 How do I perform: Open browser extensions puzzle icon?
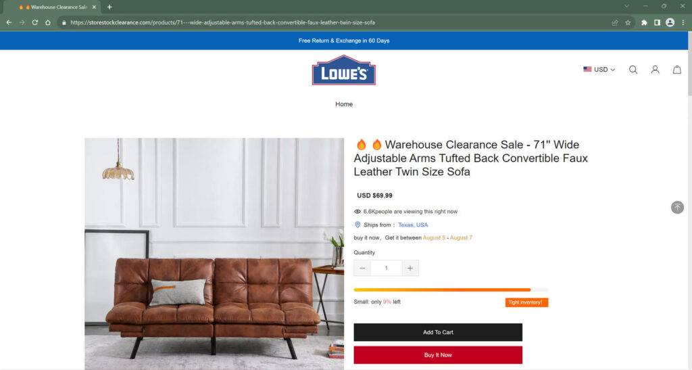[x=644, y=22]
